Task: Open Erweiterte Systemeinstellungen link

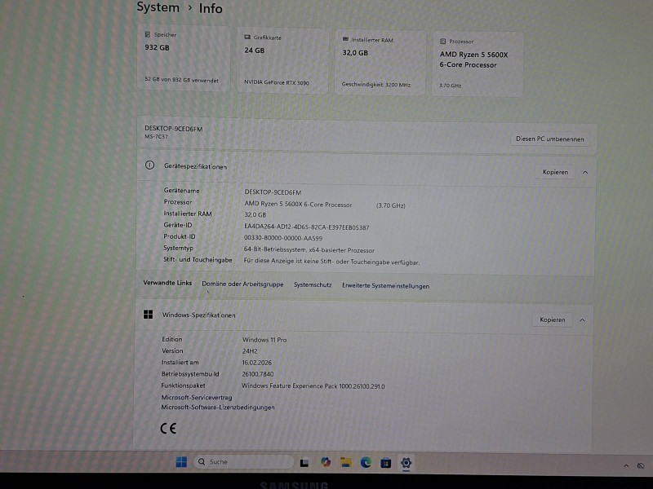Action: (x=385, y=286)
